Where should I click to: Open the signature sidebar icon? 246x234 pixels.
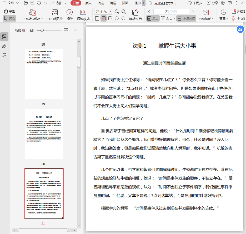4,55
